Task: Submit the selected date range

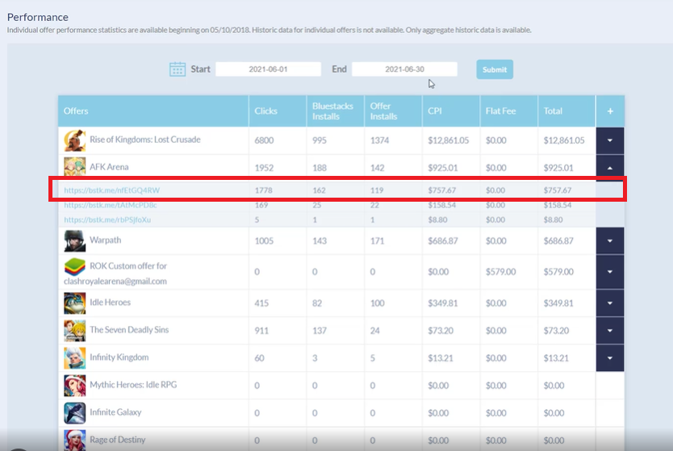Action: (x=495, y=69)
